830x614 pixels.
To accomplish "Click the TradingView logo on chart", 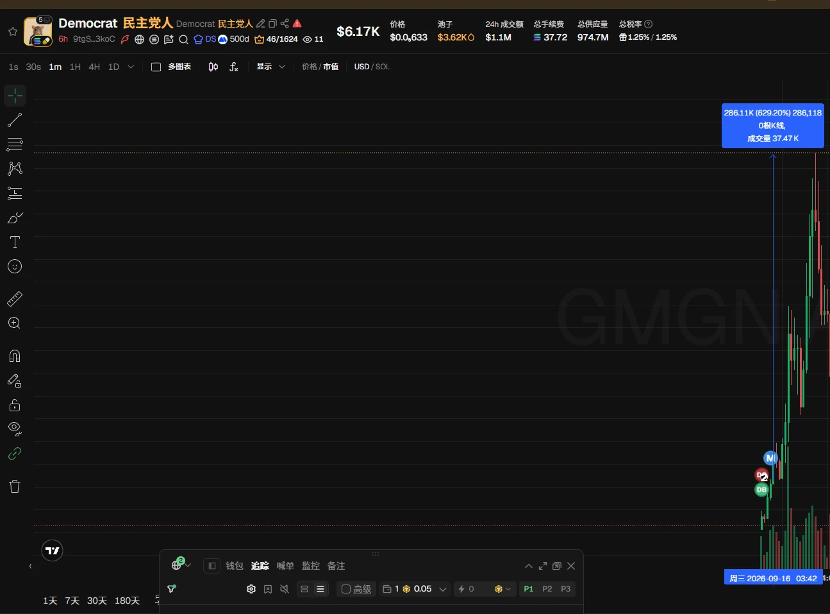I will 53,550.
